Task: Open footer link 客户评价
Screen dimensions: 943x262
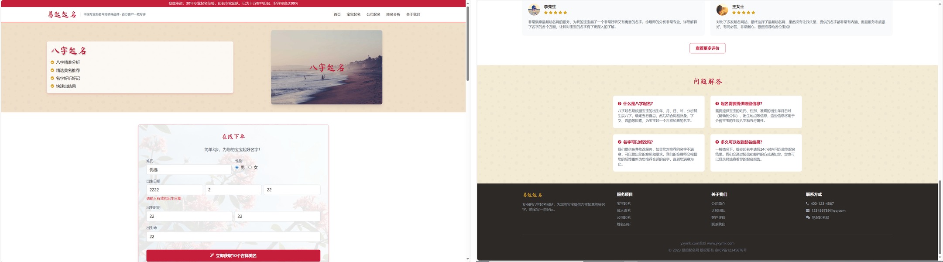Action: tap(718, 217)
